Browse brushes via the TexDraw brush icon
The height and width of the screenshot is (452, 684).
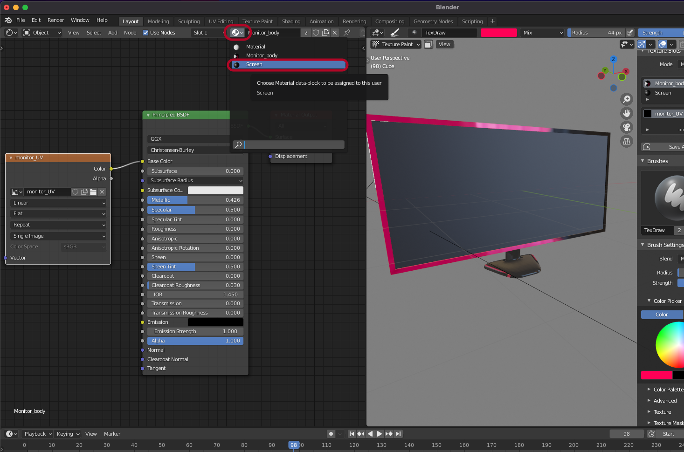[414, 33]
